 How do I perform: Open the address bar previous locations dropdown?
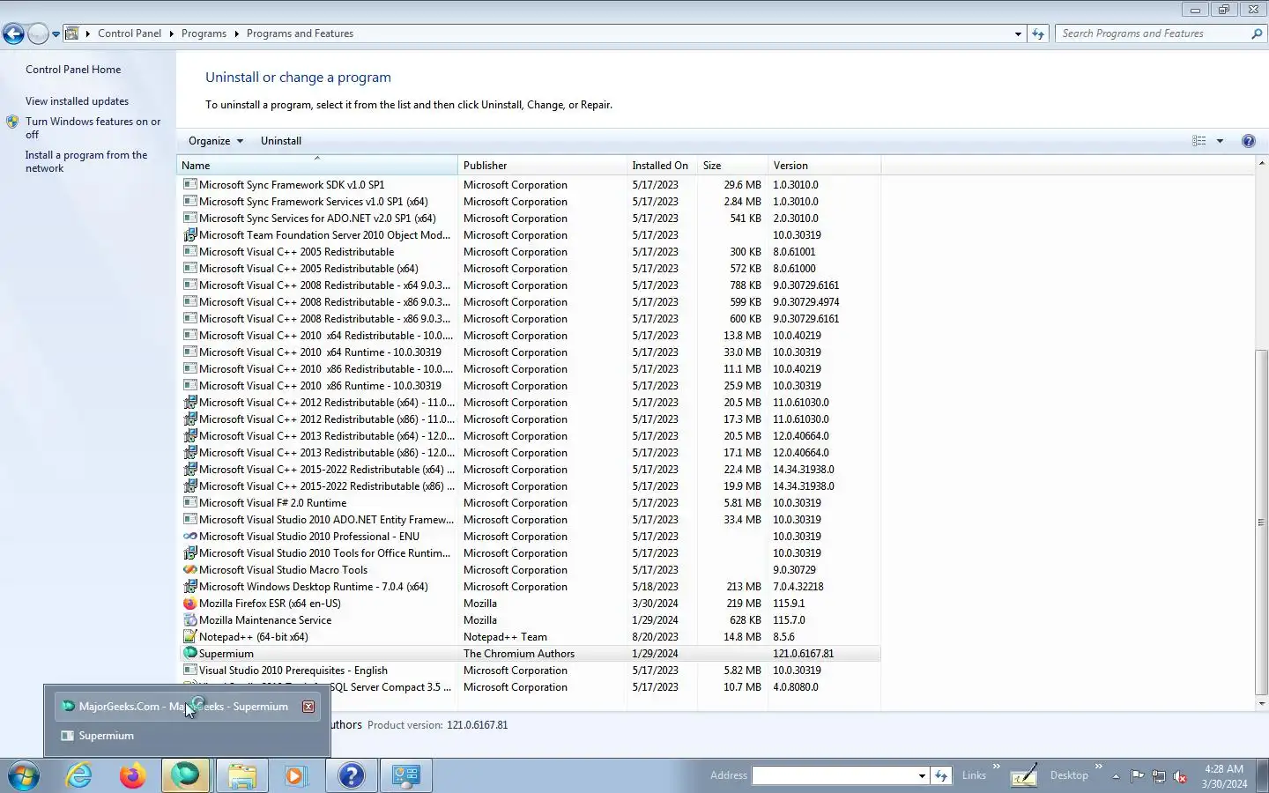coord(1018,33)
